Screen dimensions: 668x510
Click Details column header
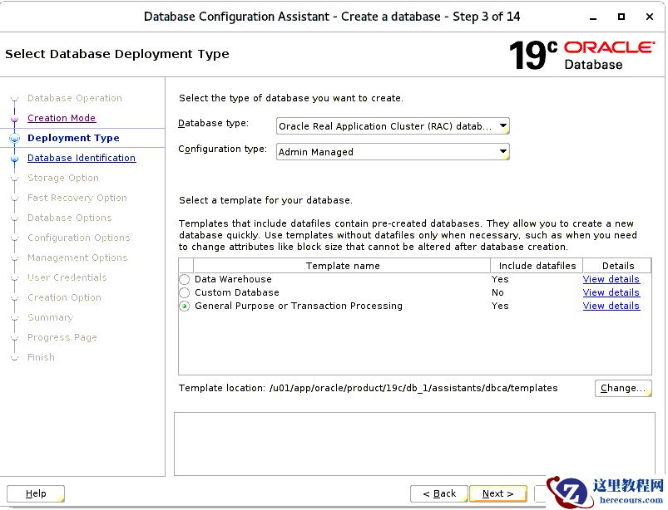tap(617, 266)
